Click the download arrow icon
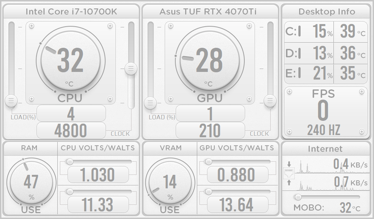Image resolution: width=374 pixels, height=219 pixels. coord(289,164)
